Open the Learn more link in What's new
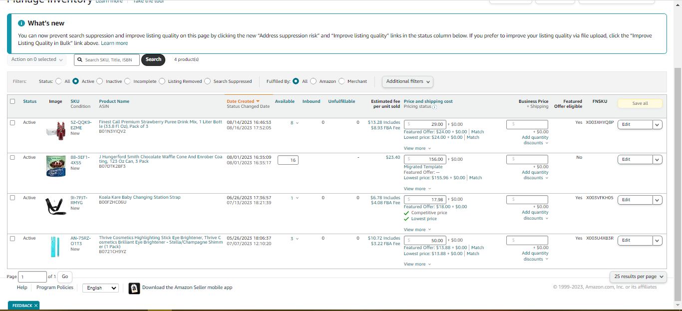Screen dimensions: 682x311 114,43
